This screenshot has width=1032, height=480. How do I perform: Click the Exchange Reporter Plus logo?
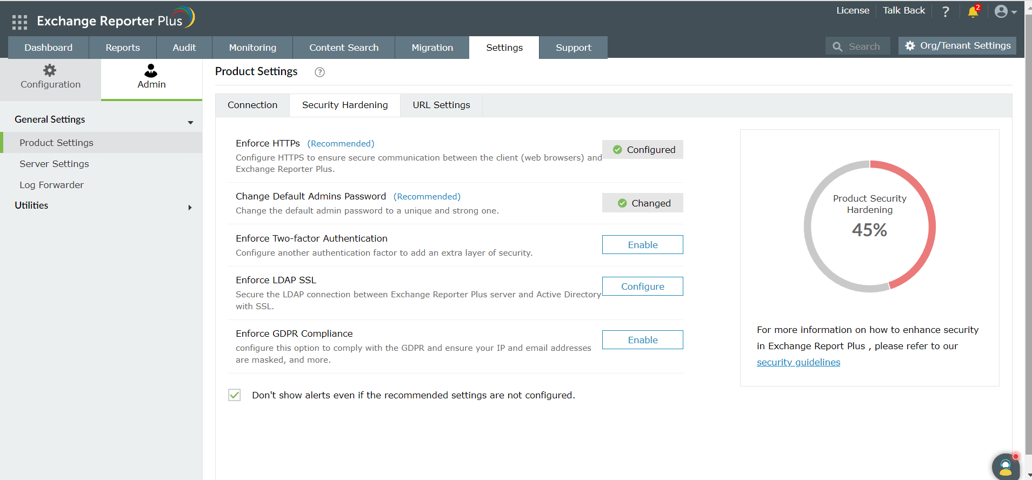pyautogui.click(x=116, y=19)
